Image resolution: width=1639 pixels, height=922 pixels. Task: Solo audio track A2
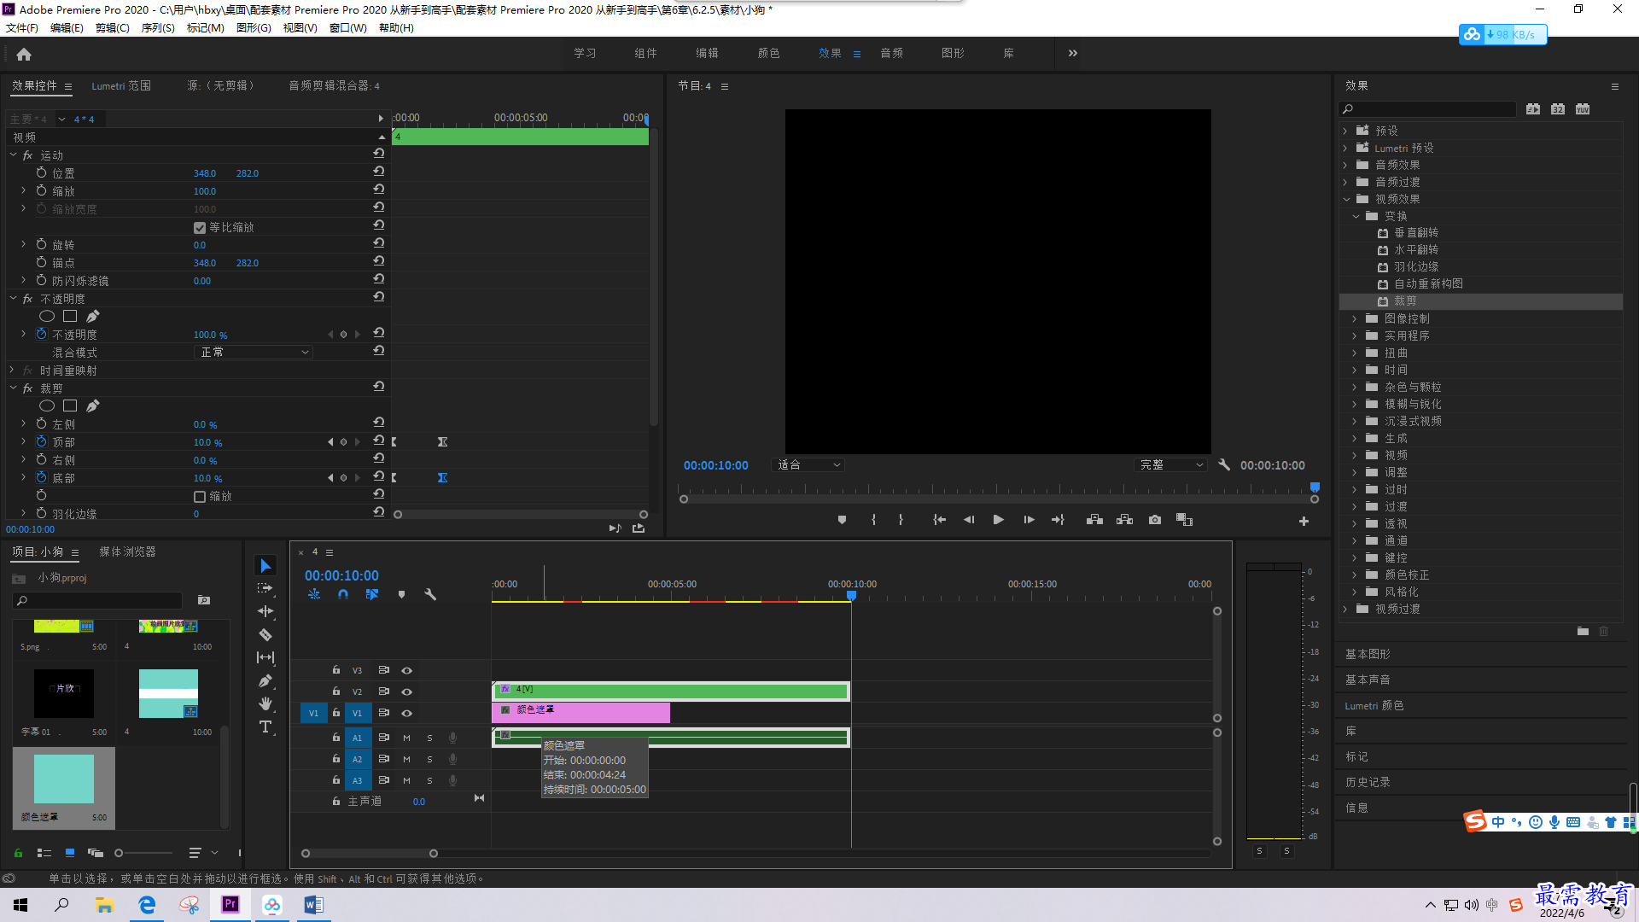[x=429, y=759]
